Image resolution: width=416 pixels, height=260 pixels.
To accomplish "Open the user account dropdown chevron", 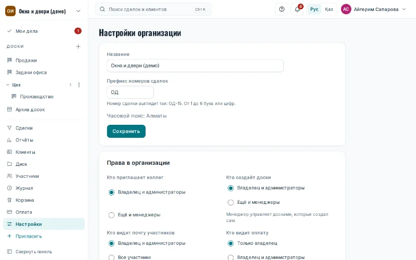I will click(404, 9).
